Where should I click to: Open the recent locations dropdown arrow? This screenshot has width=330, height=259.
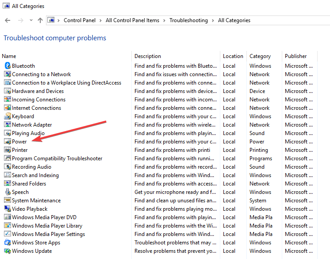pyautogui.click(x=31, y=20)
